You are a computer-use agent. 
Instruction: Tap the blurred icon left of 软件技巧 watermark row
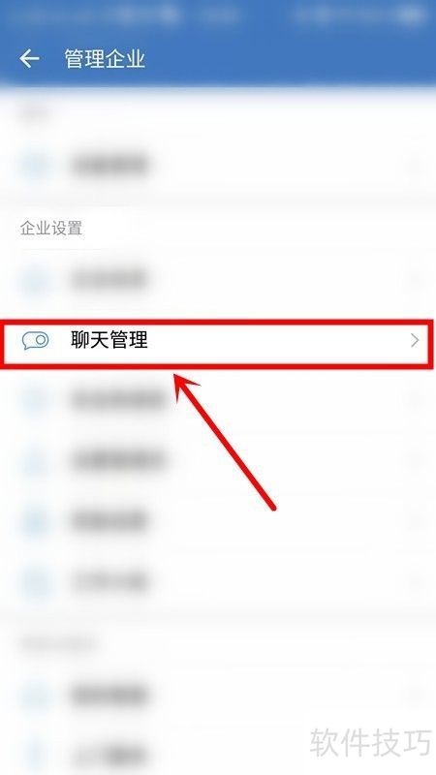click(x=36, y=755)
